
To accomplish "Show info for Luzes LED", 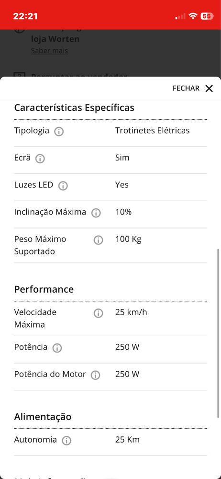I will pos(63,186).
